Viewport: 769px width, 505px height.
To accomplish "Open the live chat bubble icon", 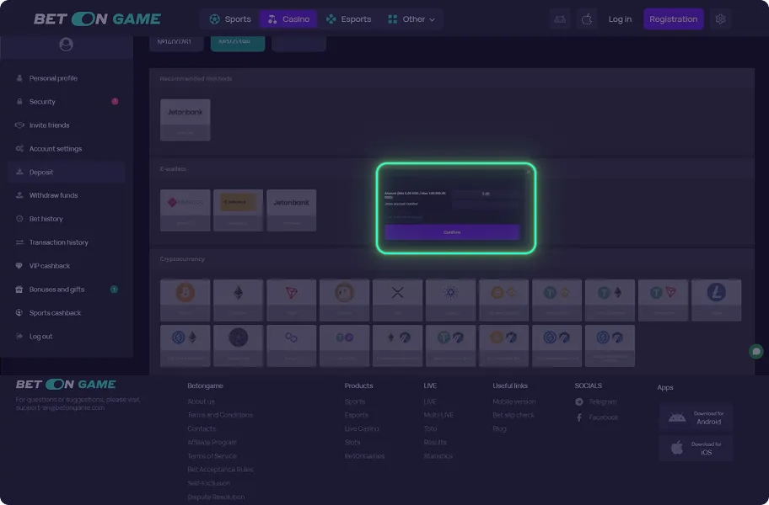I will click(x=756, y=352).
